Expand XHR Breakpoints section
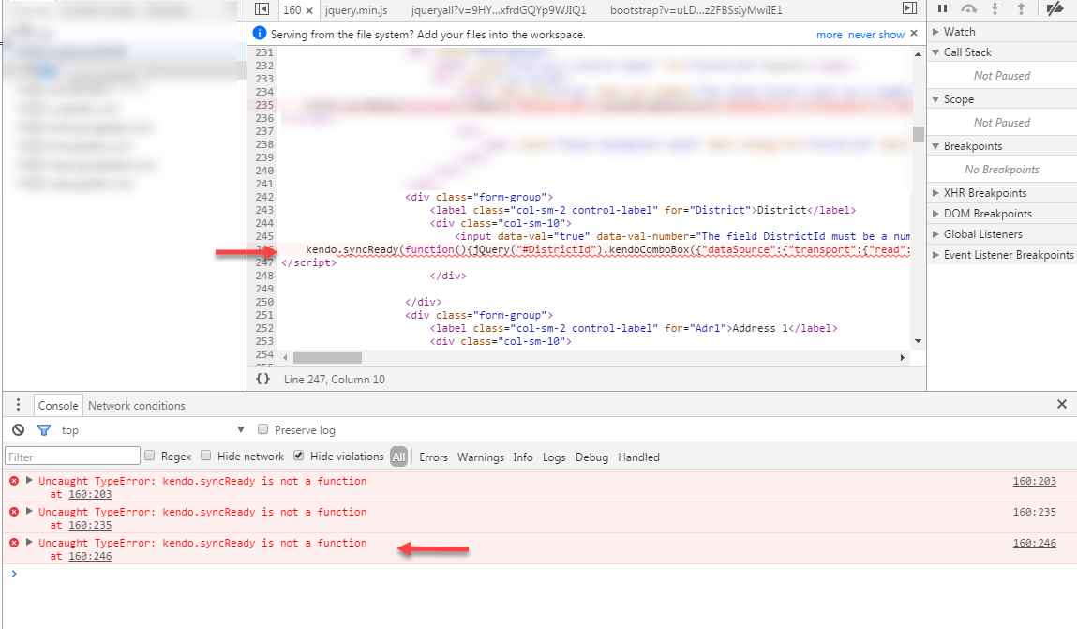 tap(935, 193)
